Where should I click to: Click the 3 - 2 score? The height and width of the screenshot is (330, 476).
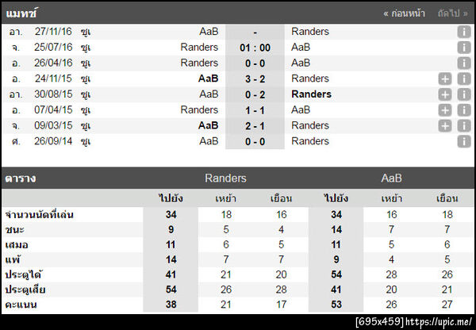tap(255, 79)
